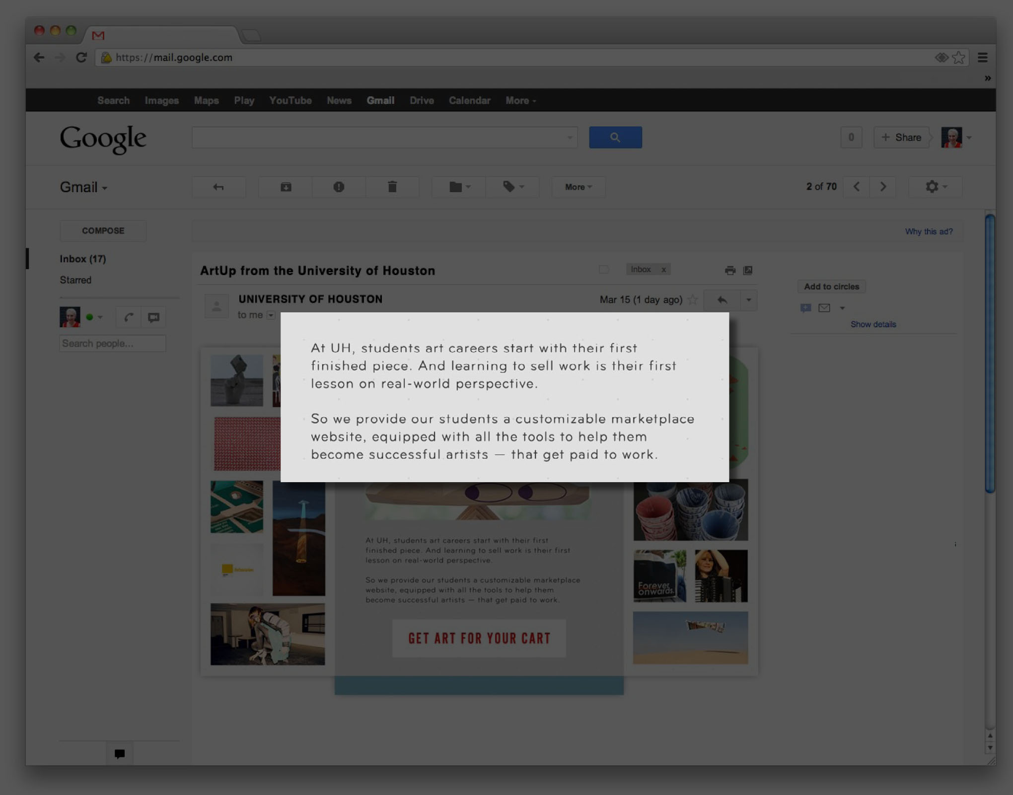
Task: Open the reply options dropdown arrow
Action: 749,300
